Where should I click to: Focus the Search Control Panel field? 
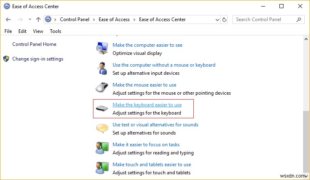265,20
